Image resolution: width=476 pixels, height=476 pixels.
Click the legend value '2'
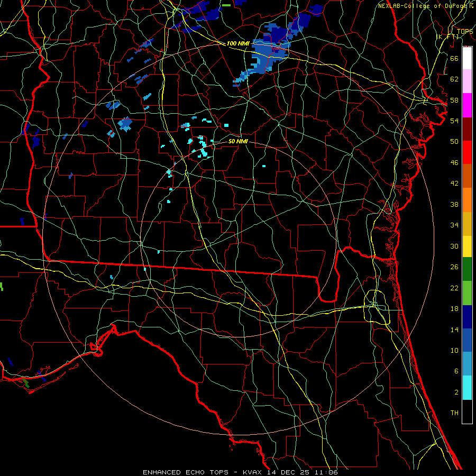click(x=456, y=392)
